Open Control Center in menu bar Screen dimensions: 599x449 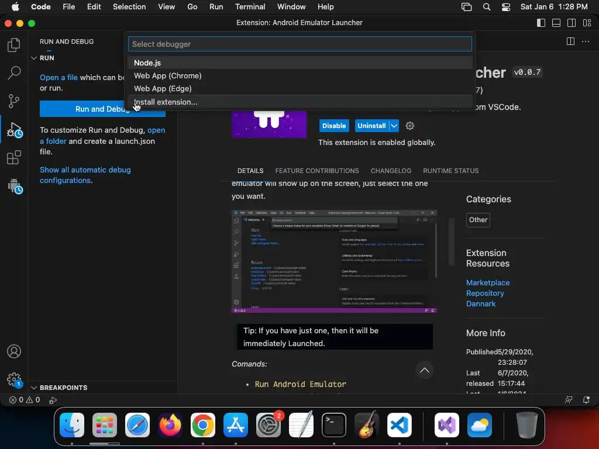(x=506, y=7)
